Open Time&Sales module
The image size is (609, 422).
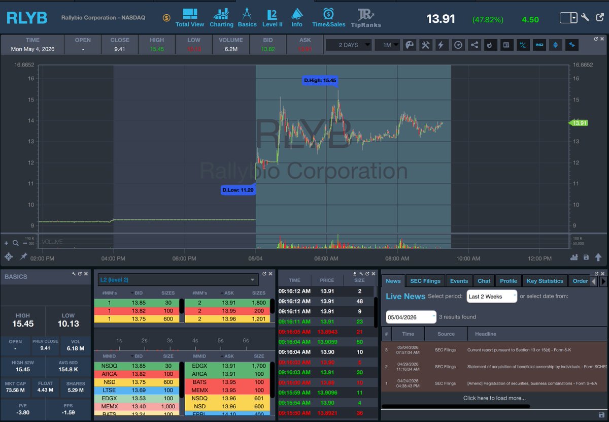(x=328, y=18)
